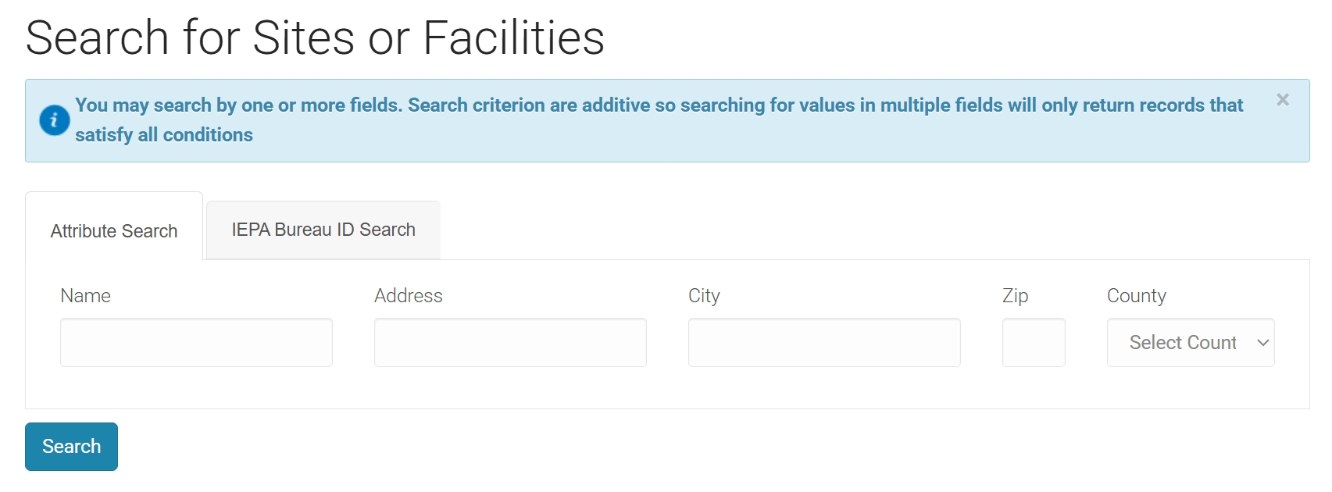Select the Address input box
Image resolution: width=1332 pixels, height=492 pixels.
(x=510, y=342)
